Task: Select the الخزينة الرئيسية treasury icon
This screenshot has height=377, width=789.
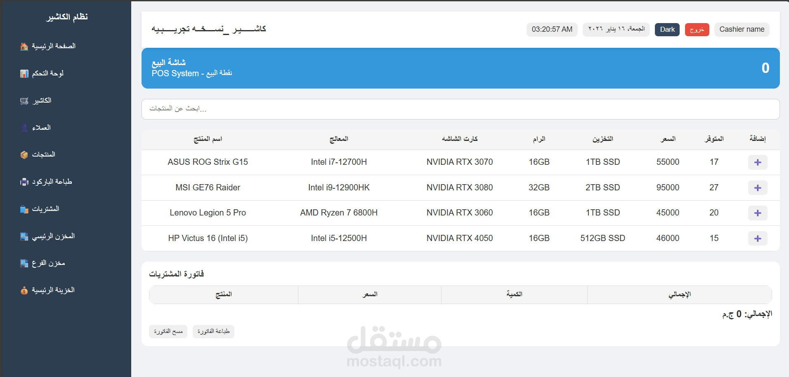Action: [24, 290]
